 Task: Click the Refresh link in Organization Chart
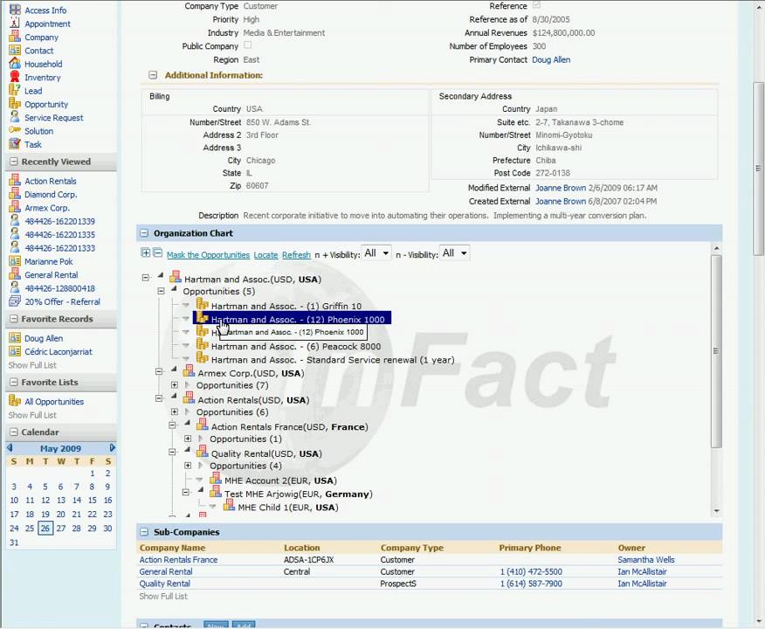(x=296, y=255)
